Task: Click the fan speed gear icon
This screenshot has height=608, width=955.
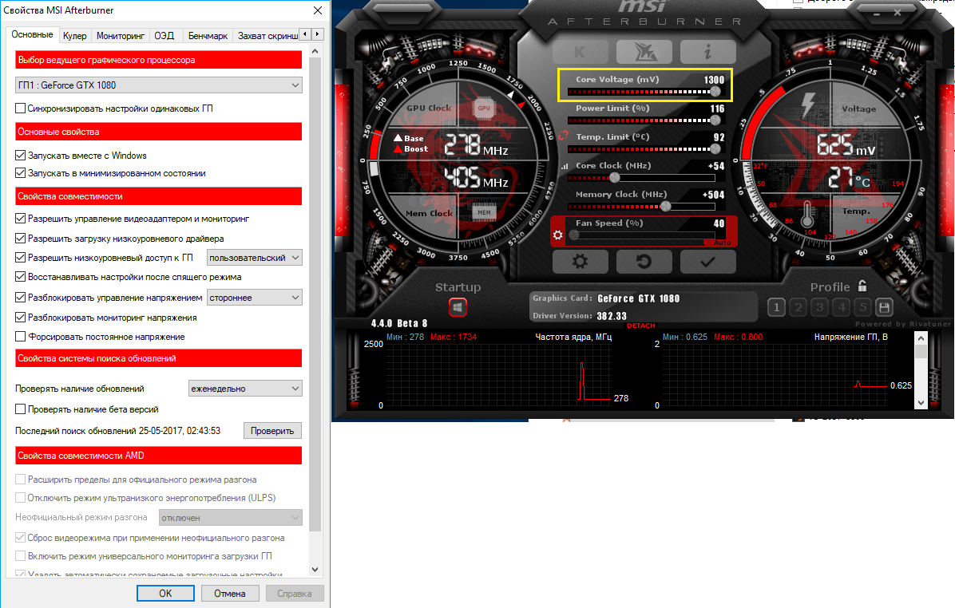Action: [x=558, y=235]
